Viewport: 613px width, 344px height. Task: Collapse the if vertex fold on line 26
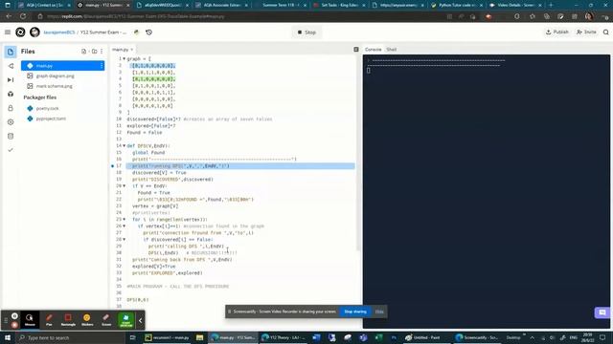click(125, 226)
